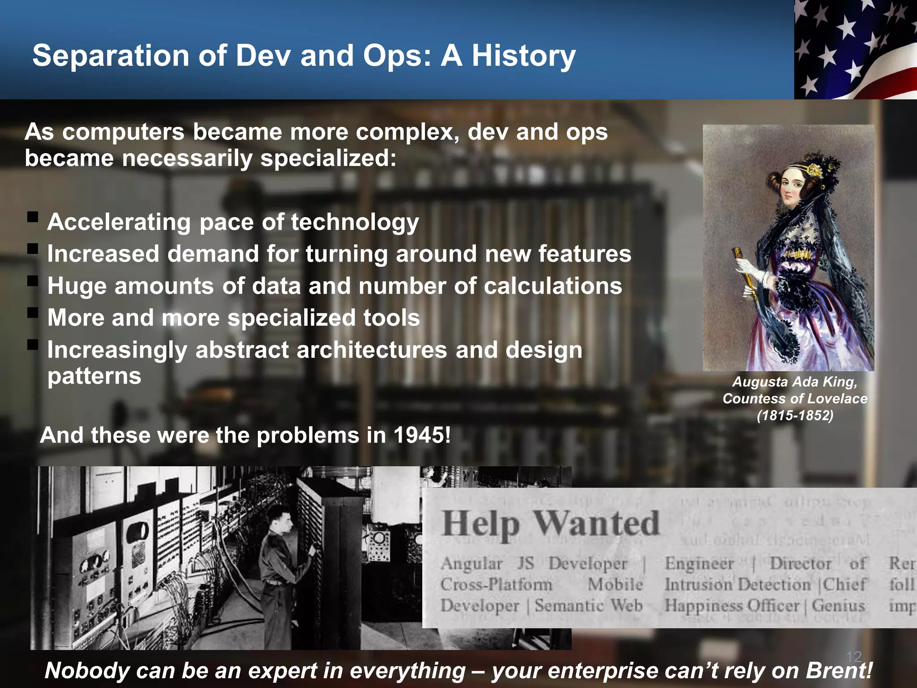Click the Ada Lovelace portrait image

coord(788,248)
